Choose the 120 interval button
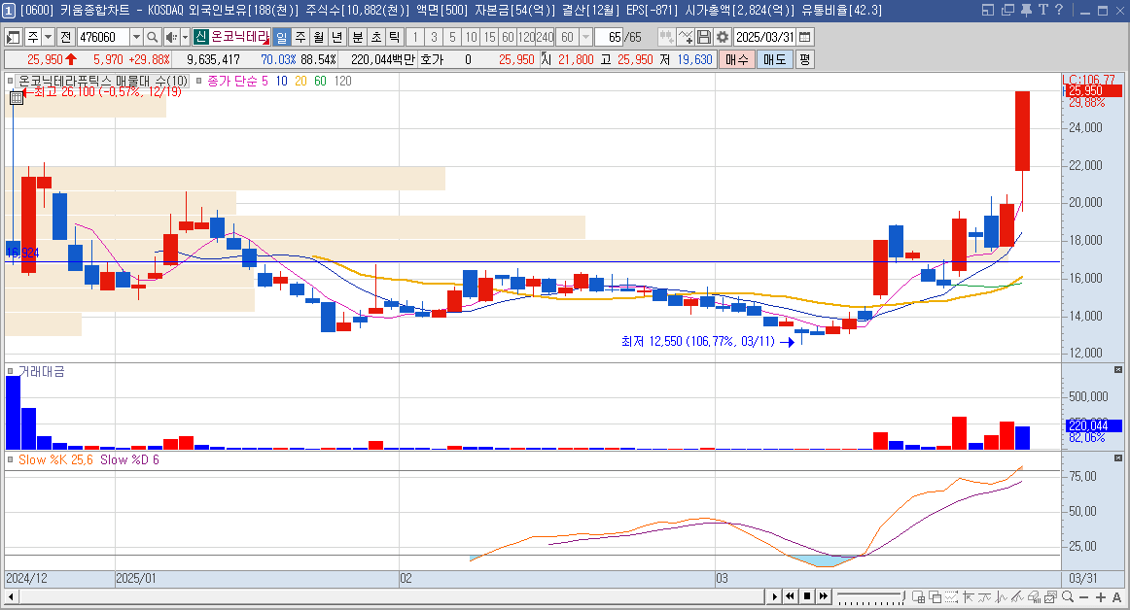 (x=527, y=37)
